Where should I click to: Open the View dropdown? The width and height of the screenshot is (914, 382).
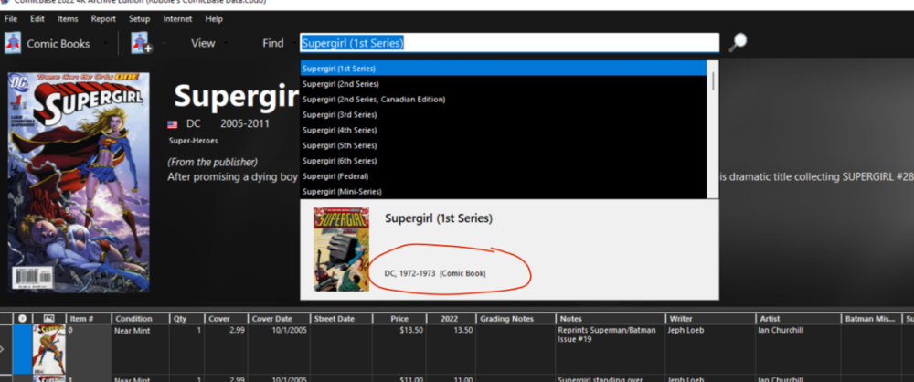[203, 43]
